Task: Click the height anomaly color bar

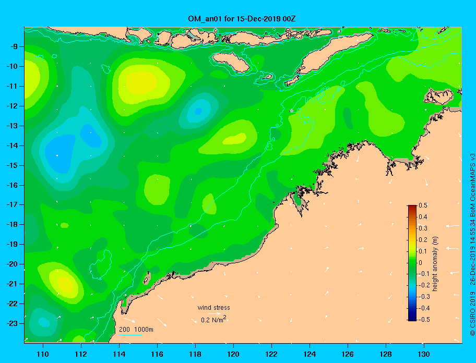Action: tap(412, 263)
